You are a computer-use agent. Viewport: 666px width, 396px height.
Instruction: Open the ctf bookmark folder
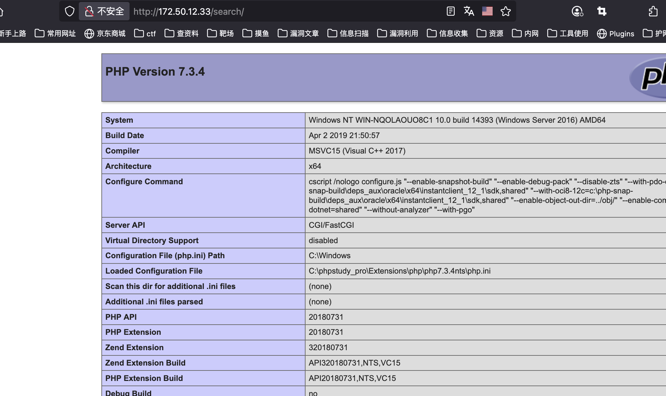point(145,33)
